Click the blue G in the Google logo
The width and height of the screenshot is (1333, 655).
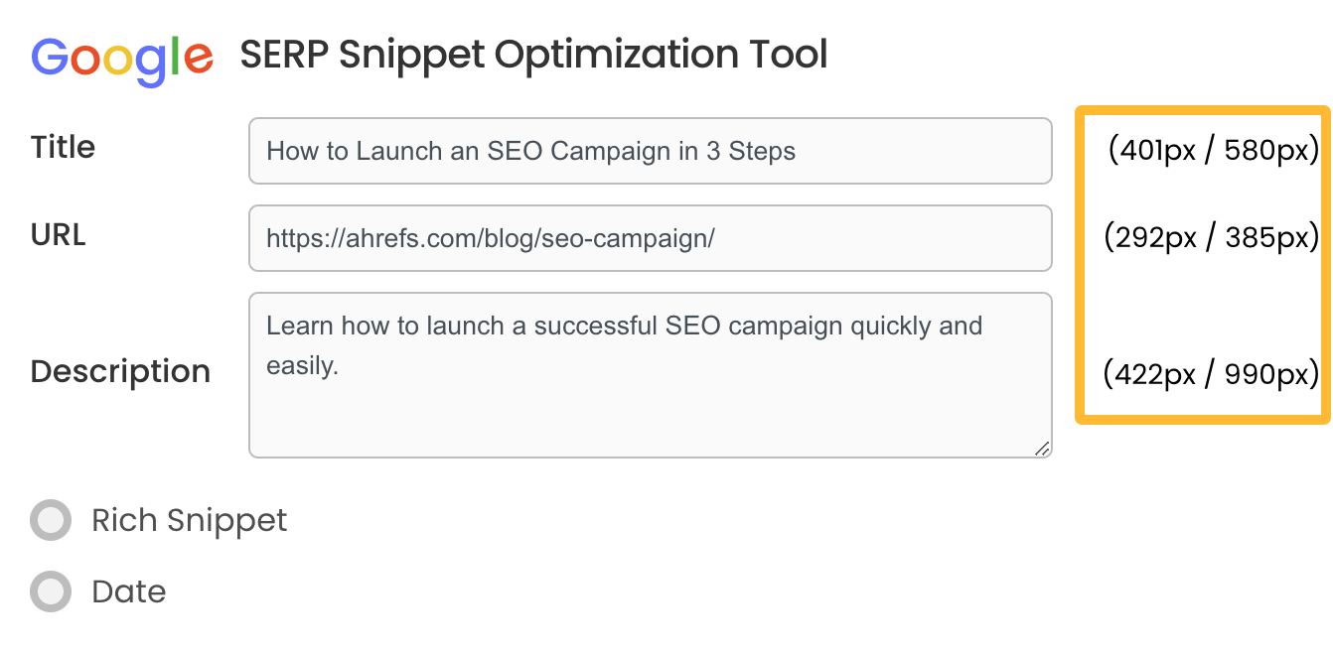(50, 58)
